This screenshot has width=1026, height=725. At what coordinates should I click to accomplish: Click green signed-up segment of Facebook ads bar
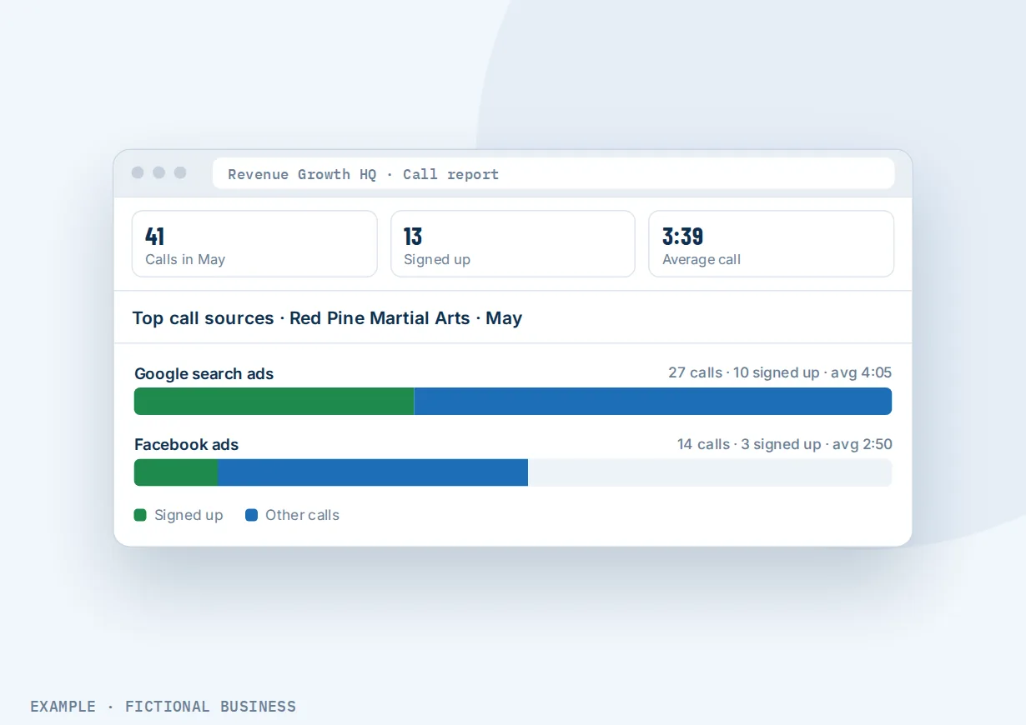(176, 472)
